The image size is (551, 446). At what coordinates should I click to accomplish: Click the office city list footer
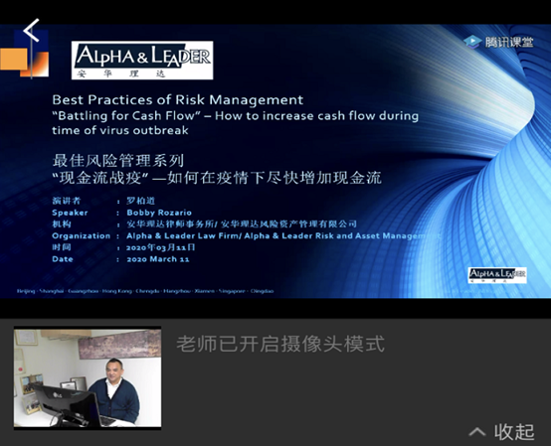tap(145, 291)
